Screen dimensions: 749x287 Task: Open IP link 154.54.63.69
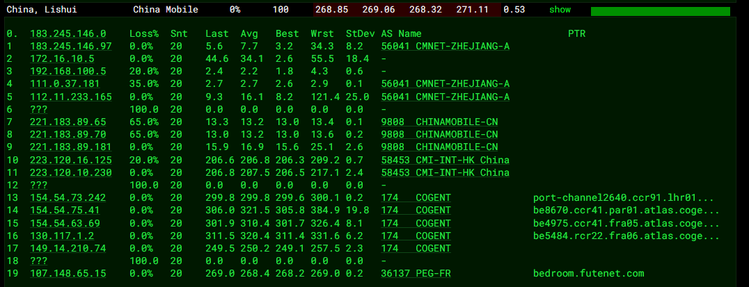pos(65,222)
